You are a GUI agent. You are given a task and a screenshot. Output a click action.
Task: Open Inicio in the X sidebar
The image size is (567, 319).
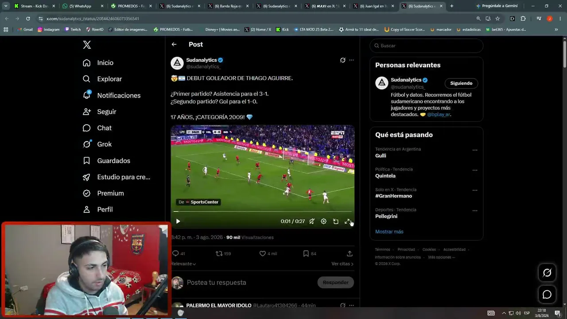(x=98, y=63)
